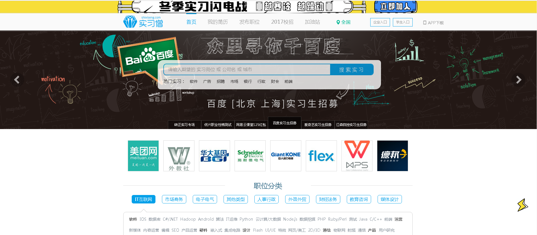Select the 电子电气 category tab

(205, 199)
